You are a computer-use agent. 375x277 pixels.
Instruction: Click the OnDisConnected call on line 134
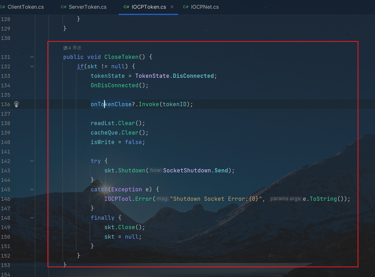(114, 85)
